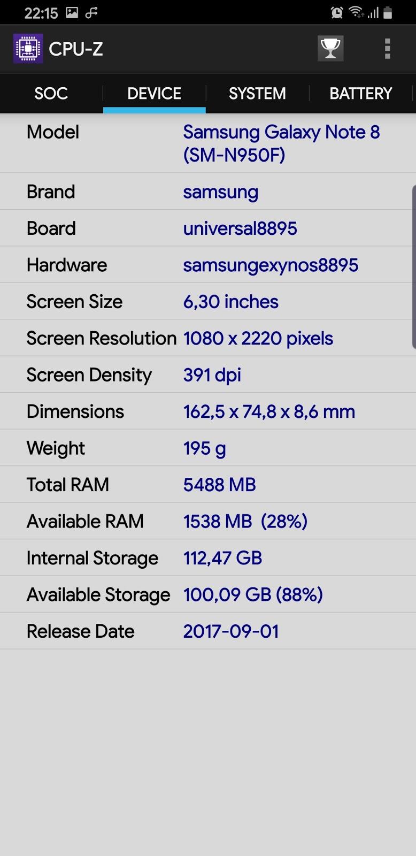Tap the Hardware samsungexynos8895 value
The height and width of the screenshot is (856, 416).
click(271, 265)
